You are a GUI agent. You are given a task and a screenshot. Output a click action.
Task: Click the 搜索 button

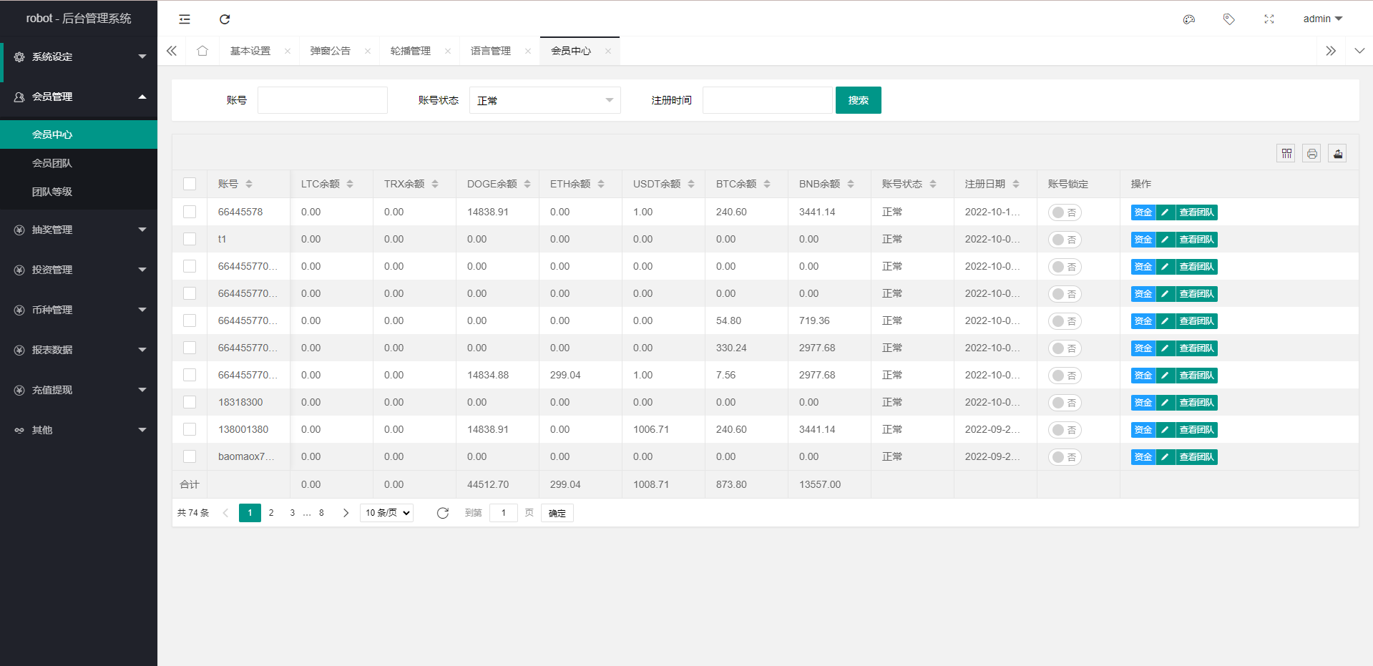coord(858,100)
